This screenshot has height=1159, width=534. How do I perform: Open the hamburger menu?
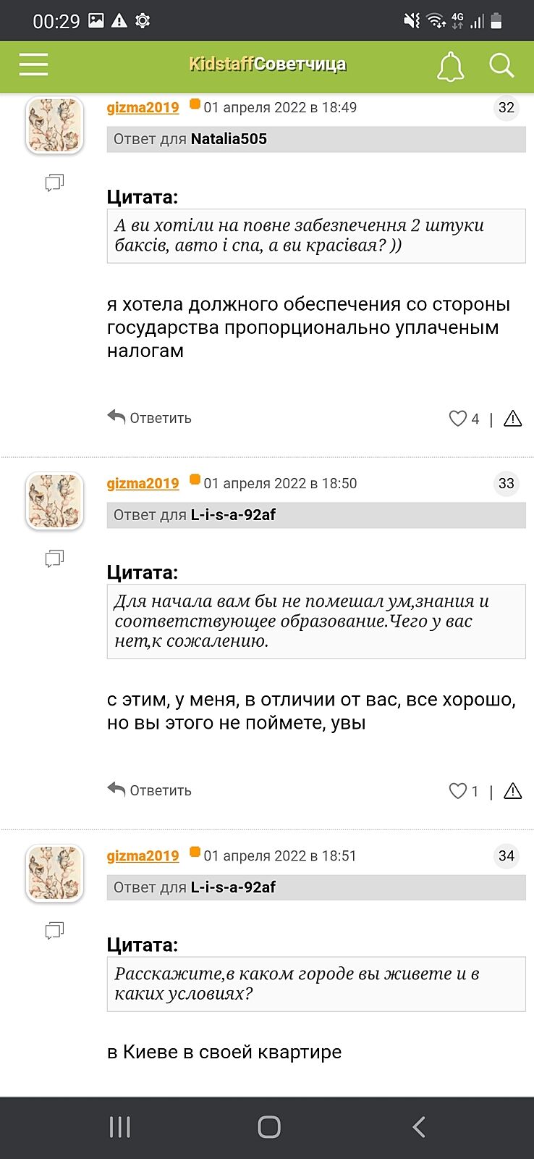33,64
